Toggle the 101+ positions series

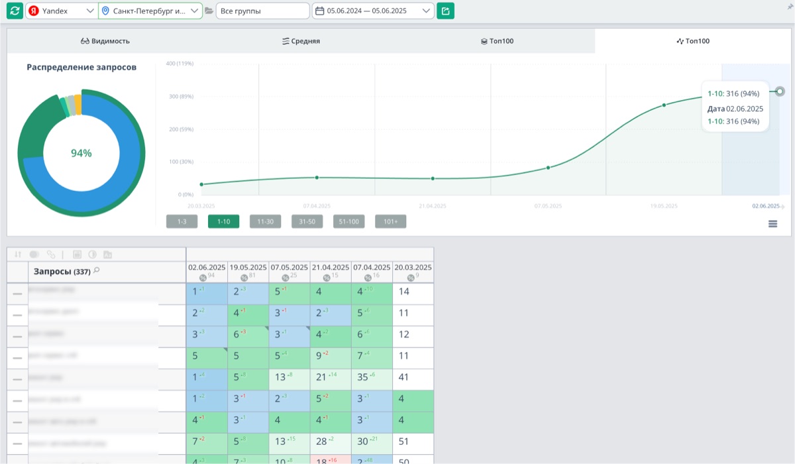[x=391, y=221]
